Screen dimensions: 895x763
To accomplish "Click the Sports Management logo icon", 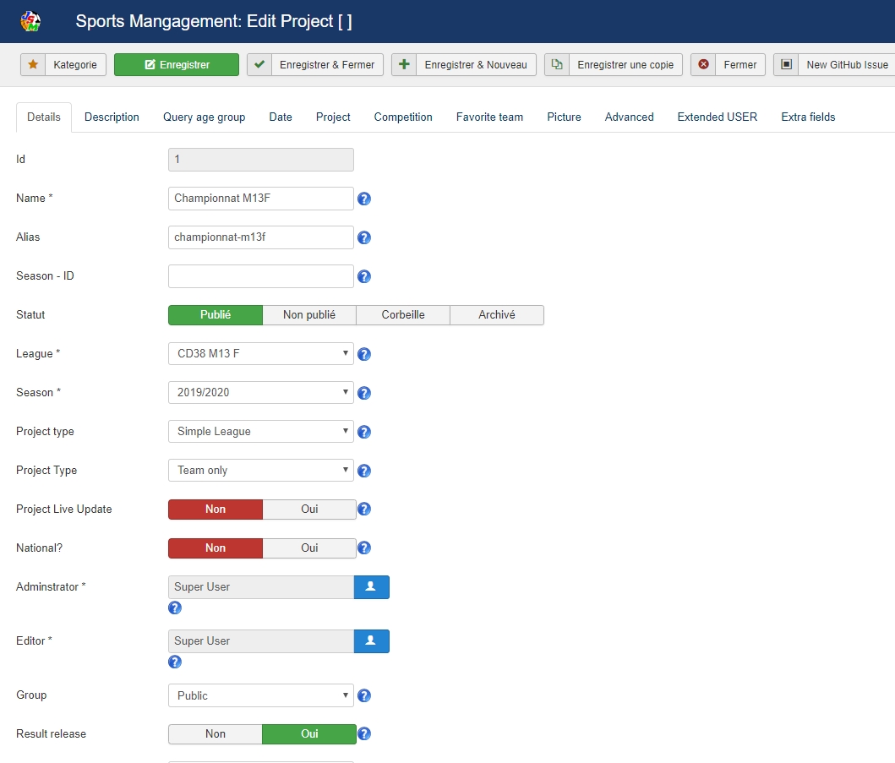I will (30, 21).
